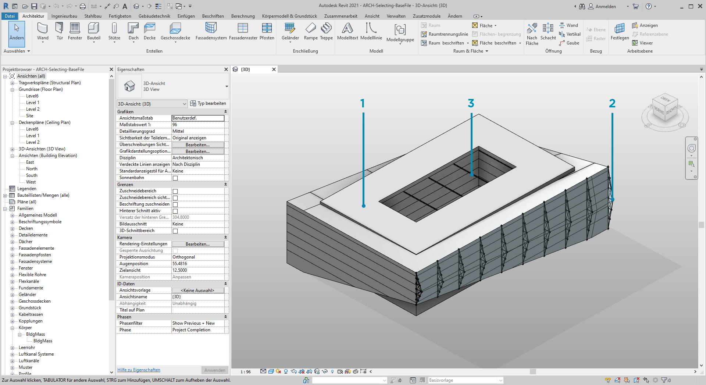Select the Geschossdecke floor tool

point(175,32)
